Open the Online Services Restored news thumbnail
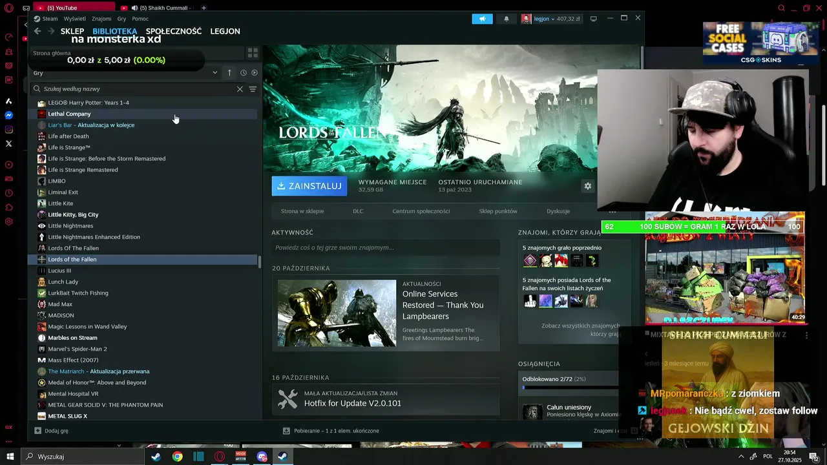This screenshot has width=827, height=465. (337, 313)
